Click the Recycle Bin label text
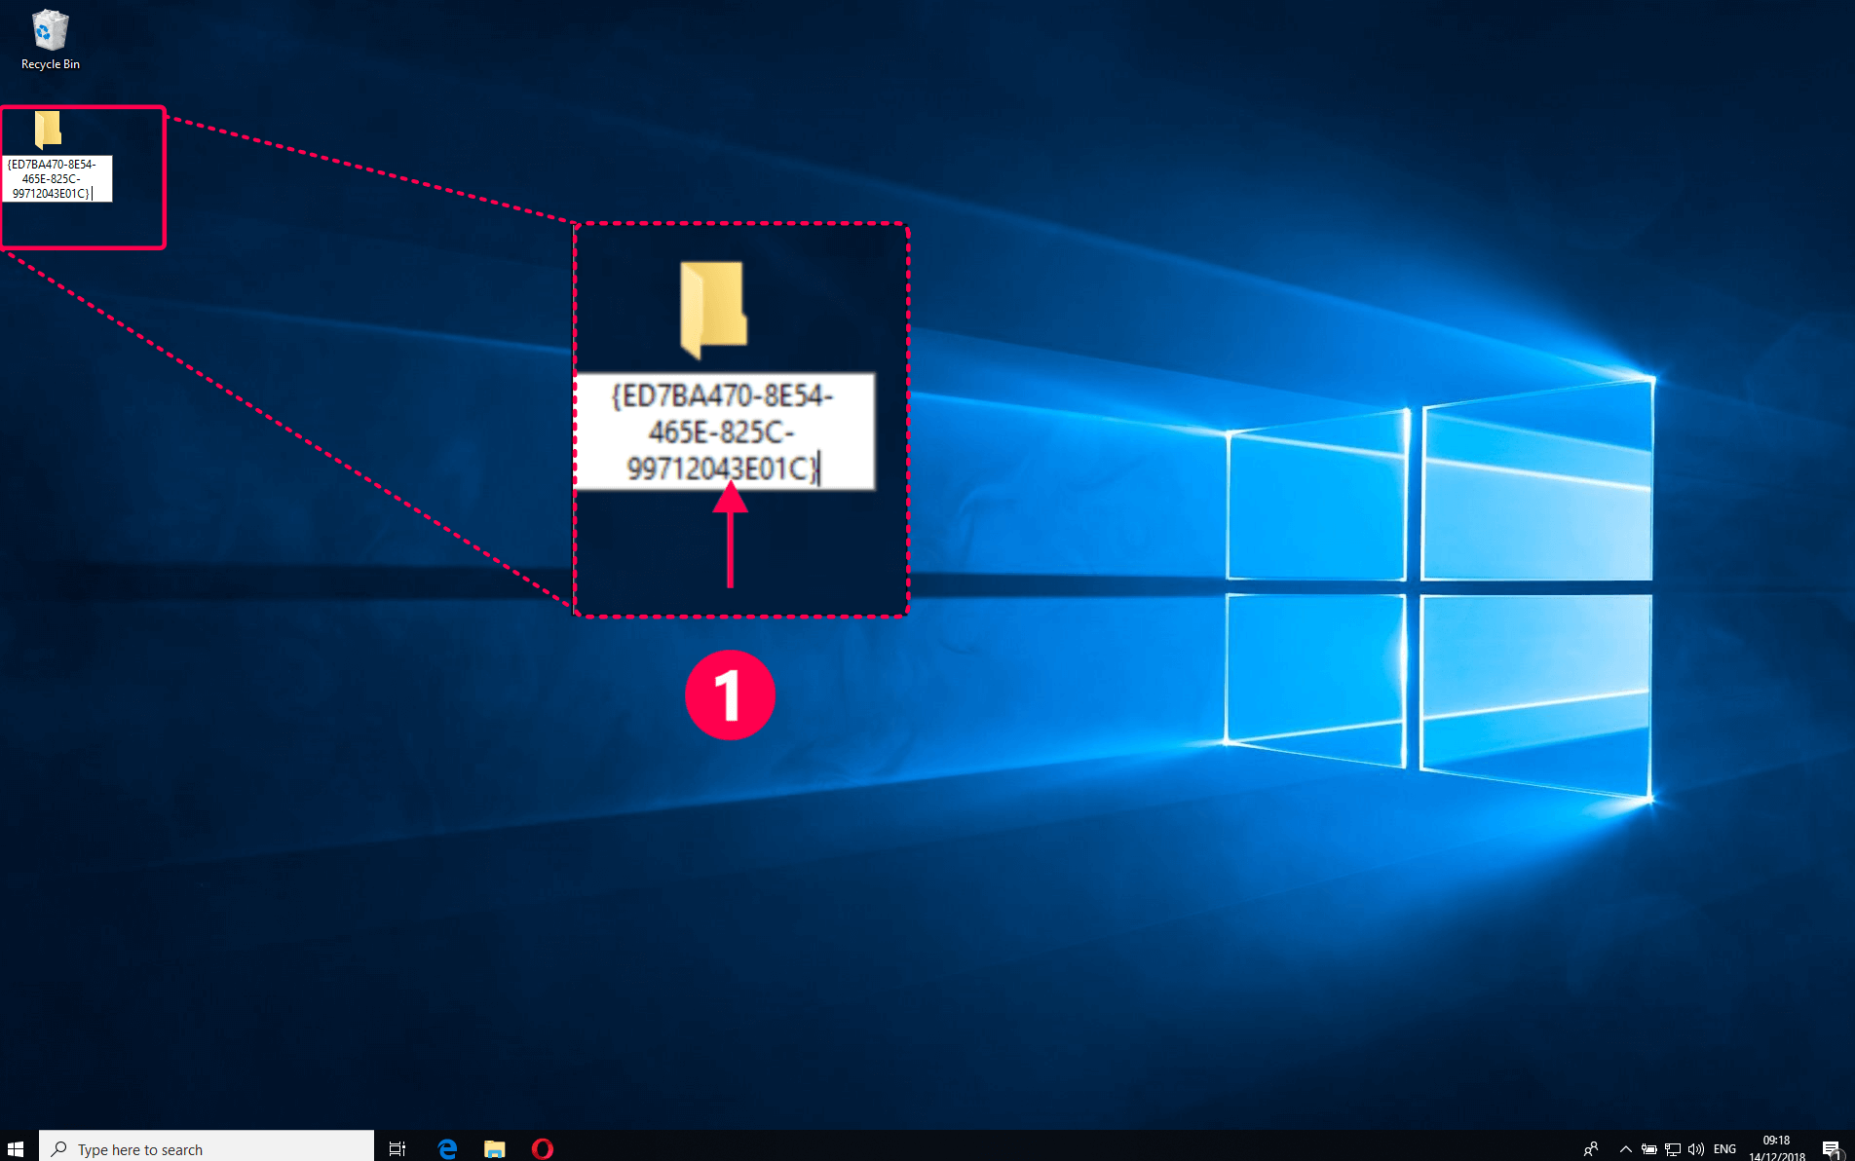 [51, 64]
